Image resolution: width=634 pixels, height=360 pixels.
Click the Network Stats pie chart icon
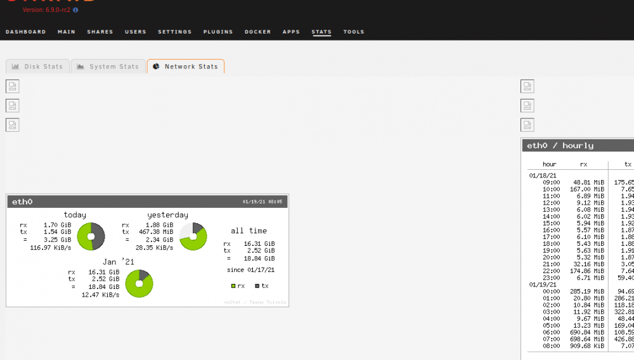click(156, 67)
